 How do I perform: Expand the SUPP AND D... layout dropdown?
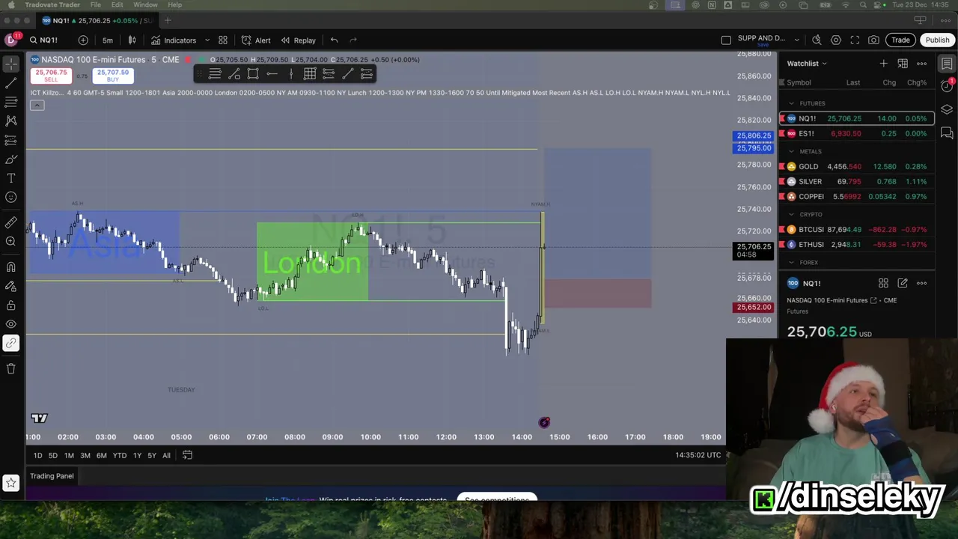tap(797, 40)
